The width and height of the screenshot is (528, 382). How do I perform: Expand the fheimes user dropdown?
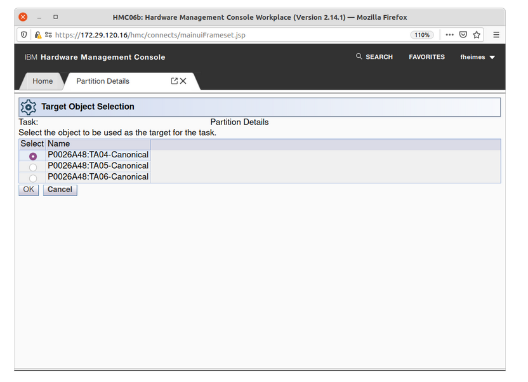coord(477,57)
